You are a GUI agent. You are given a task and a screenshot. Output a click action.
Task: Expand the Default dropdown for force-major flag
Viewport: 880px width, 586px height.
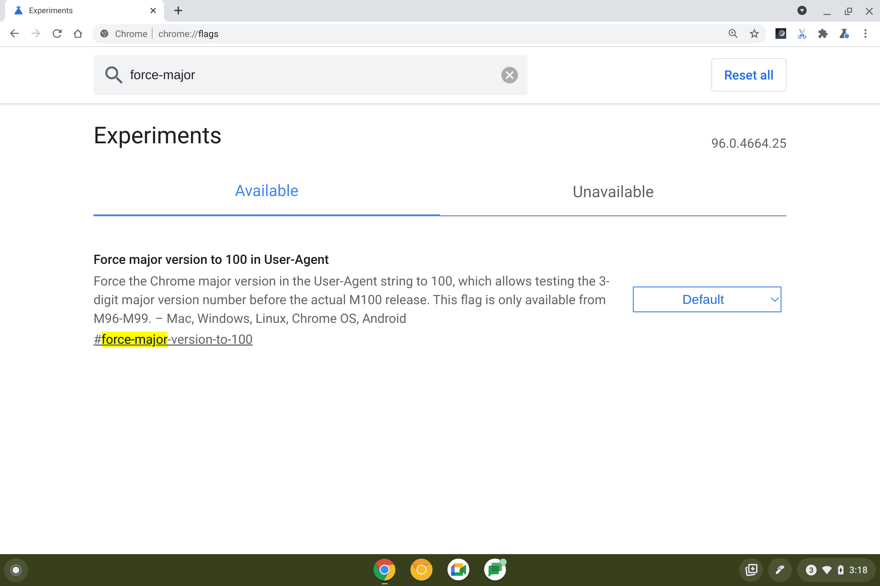[707, 299]
